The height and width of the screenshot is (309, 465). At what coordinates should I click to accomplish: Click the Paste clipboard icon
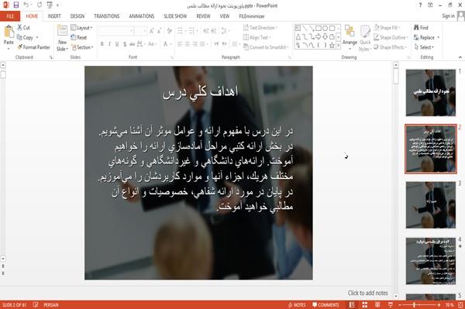(x=9, y=32)
